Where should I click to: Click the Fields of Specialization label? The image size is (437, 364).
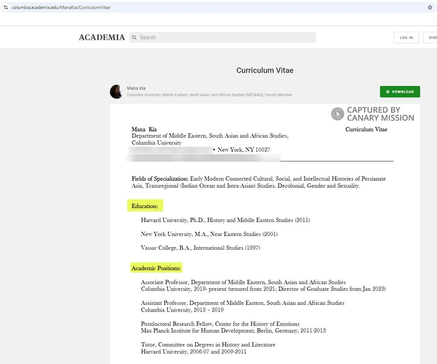[160, 179]
